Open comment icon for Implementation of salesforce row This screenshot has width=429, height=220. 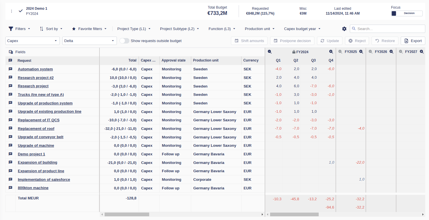point(11,179)
